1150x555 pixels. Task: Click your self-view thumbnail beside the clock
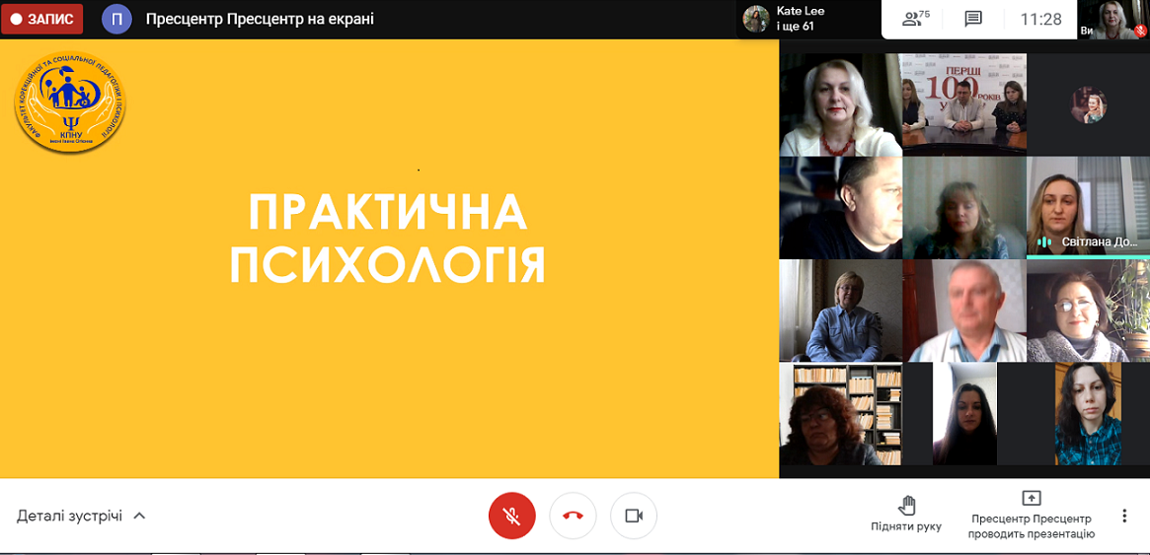(1113, 19)
